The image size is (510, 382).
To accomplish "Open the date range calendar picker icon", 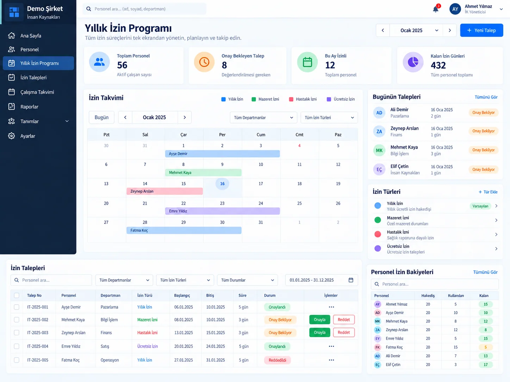I will [351, 280].
